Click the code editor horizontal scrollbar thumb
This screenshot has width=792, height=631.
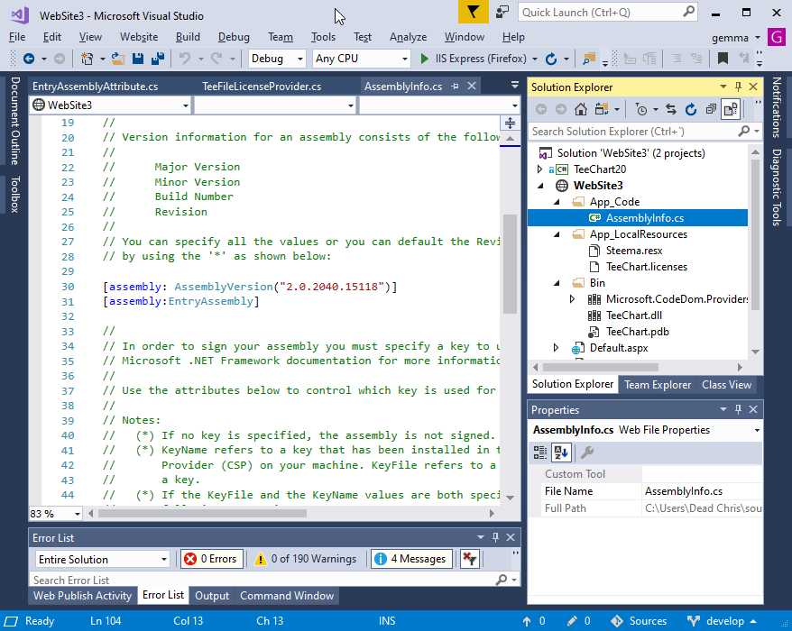point(203,514)
